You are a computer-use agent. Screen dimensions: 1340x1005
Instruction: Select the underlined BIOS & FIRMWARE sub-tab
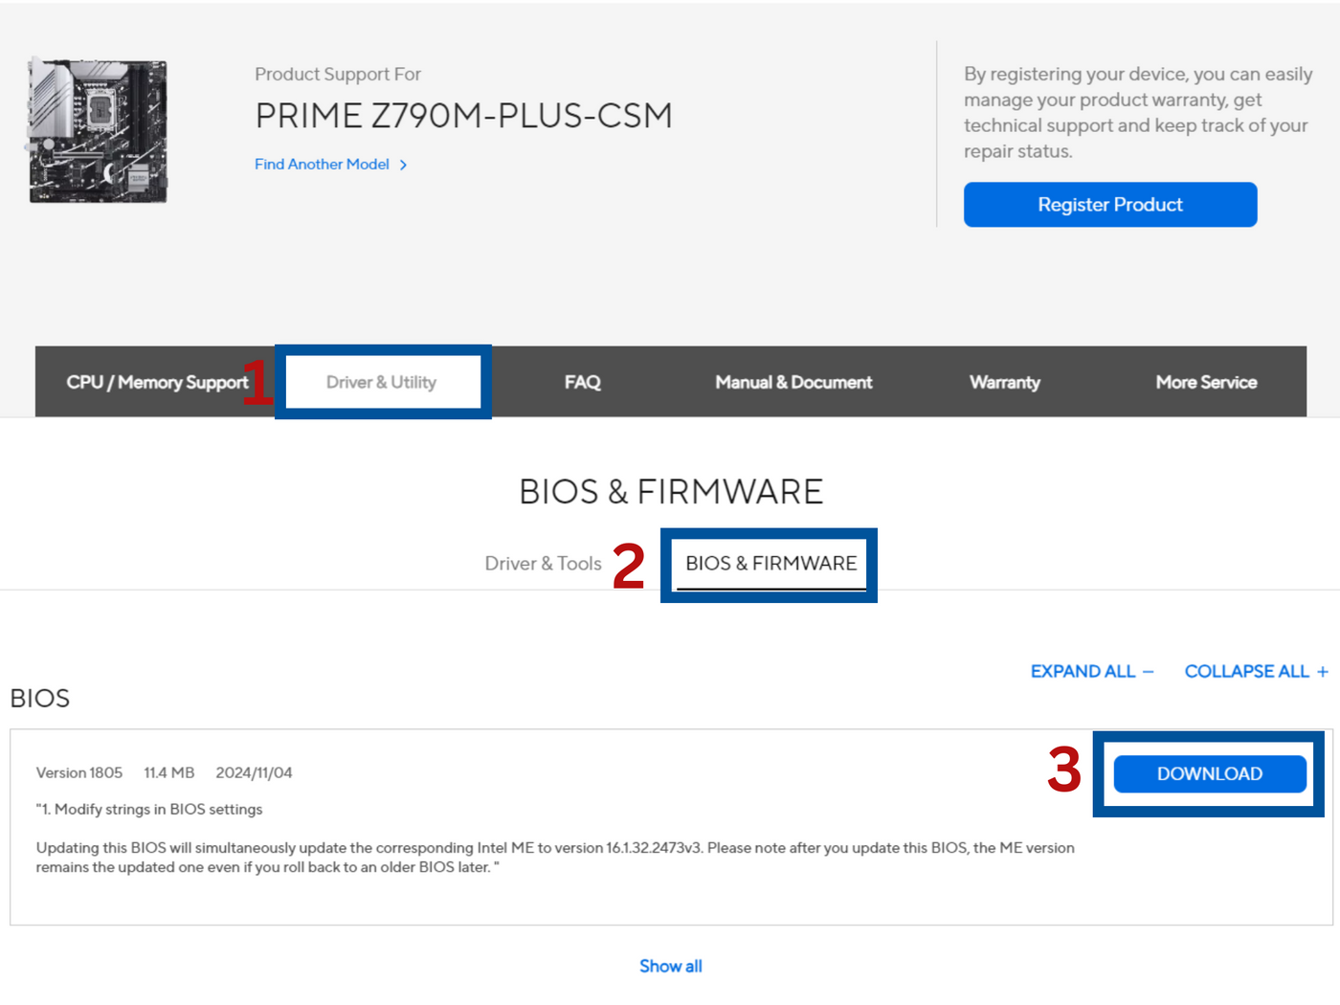(x=770, y=564)
